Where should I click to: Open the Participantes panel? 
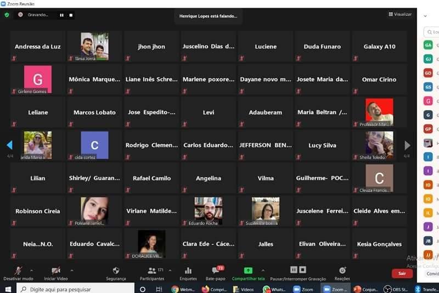(x=152, y=271)
